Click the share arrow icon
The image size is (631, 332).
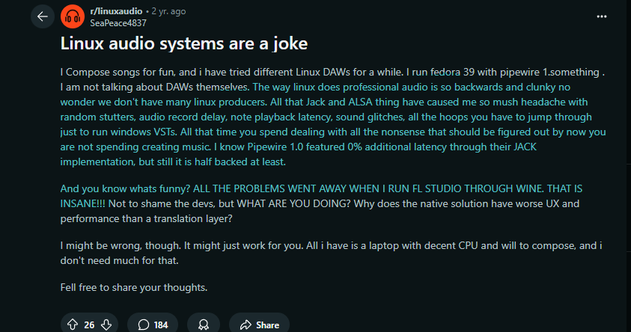pos(245,325)
